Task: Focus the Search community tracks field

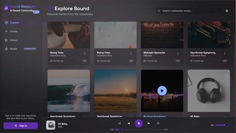Action: point(189,11)
